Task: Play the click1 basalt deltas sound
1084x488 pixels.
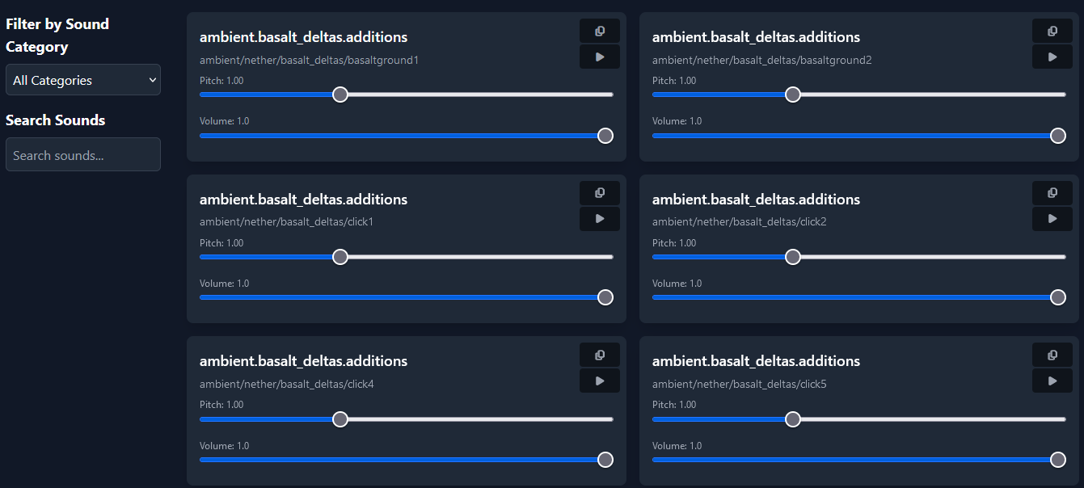Action: pyautogui.click(x=599, y=219)
